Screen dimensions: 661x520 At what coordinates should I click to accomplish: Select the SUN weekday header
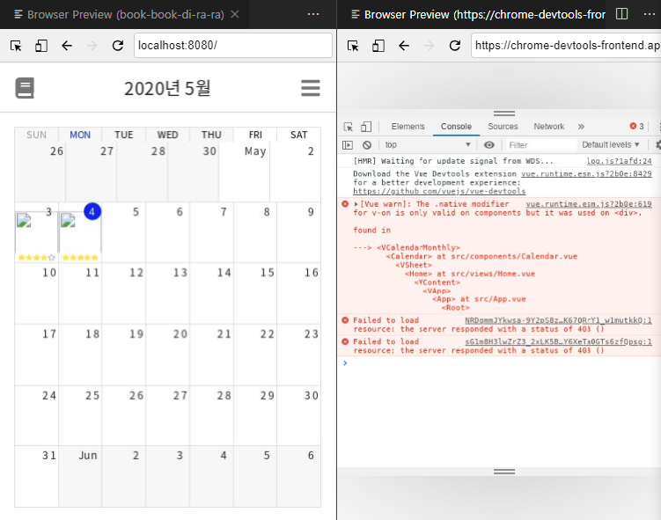tap(37, 135)
